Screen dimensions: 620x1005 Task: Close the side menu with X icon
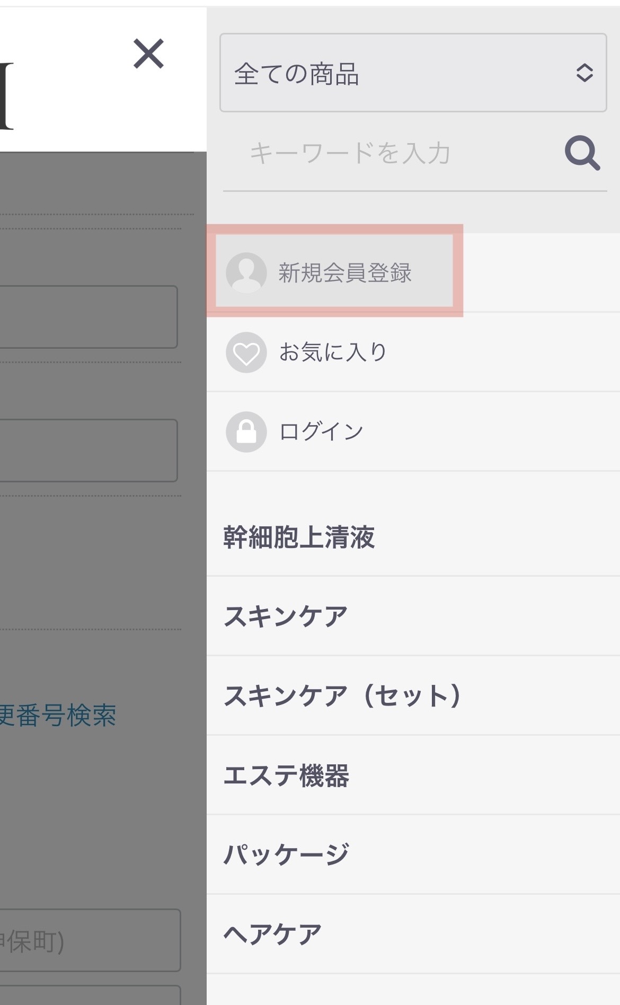(148, 54)
